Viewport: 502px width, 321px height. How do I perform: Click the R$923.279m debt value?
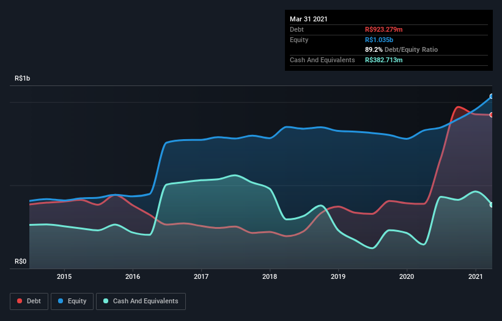click(384, 29)
